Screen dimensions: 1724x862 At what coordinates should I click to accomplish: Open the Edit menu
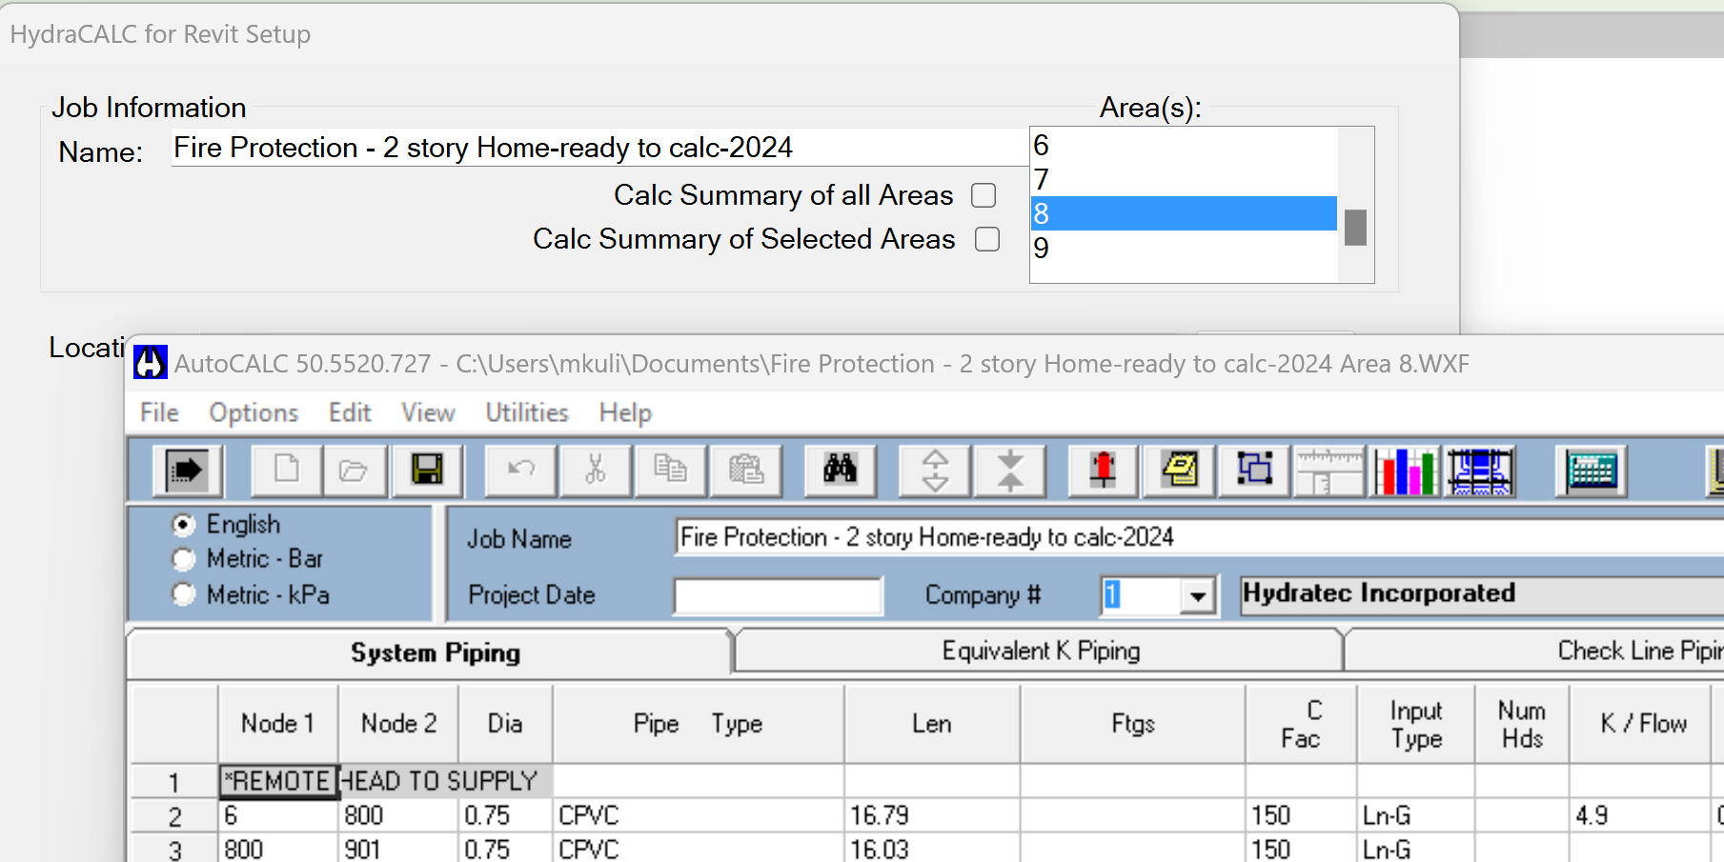350,412
